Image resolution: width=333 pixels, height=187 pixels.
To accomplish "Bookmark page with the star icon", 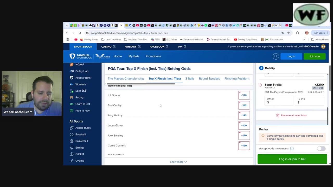I will (x=289, y=33).
